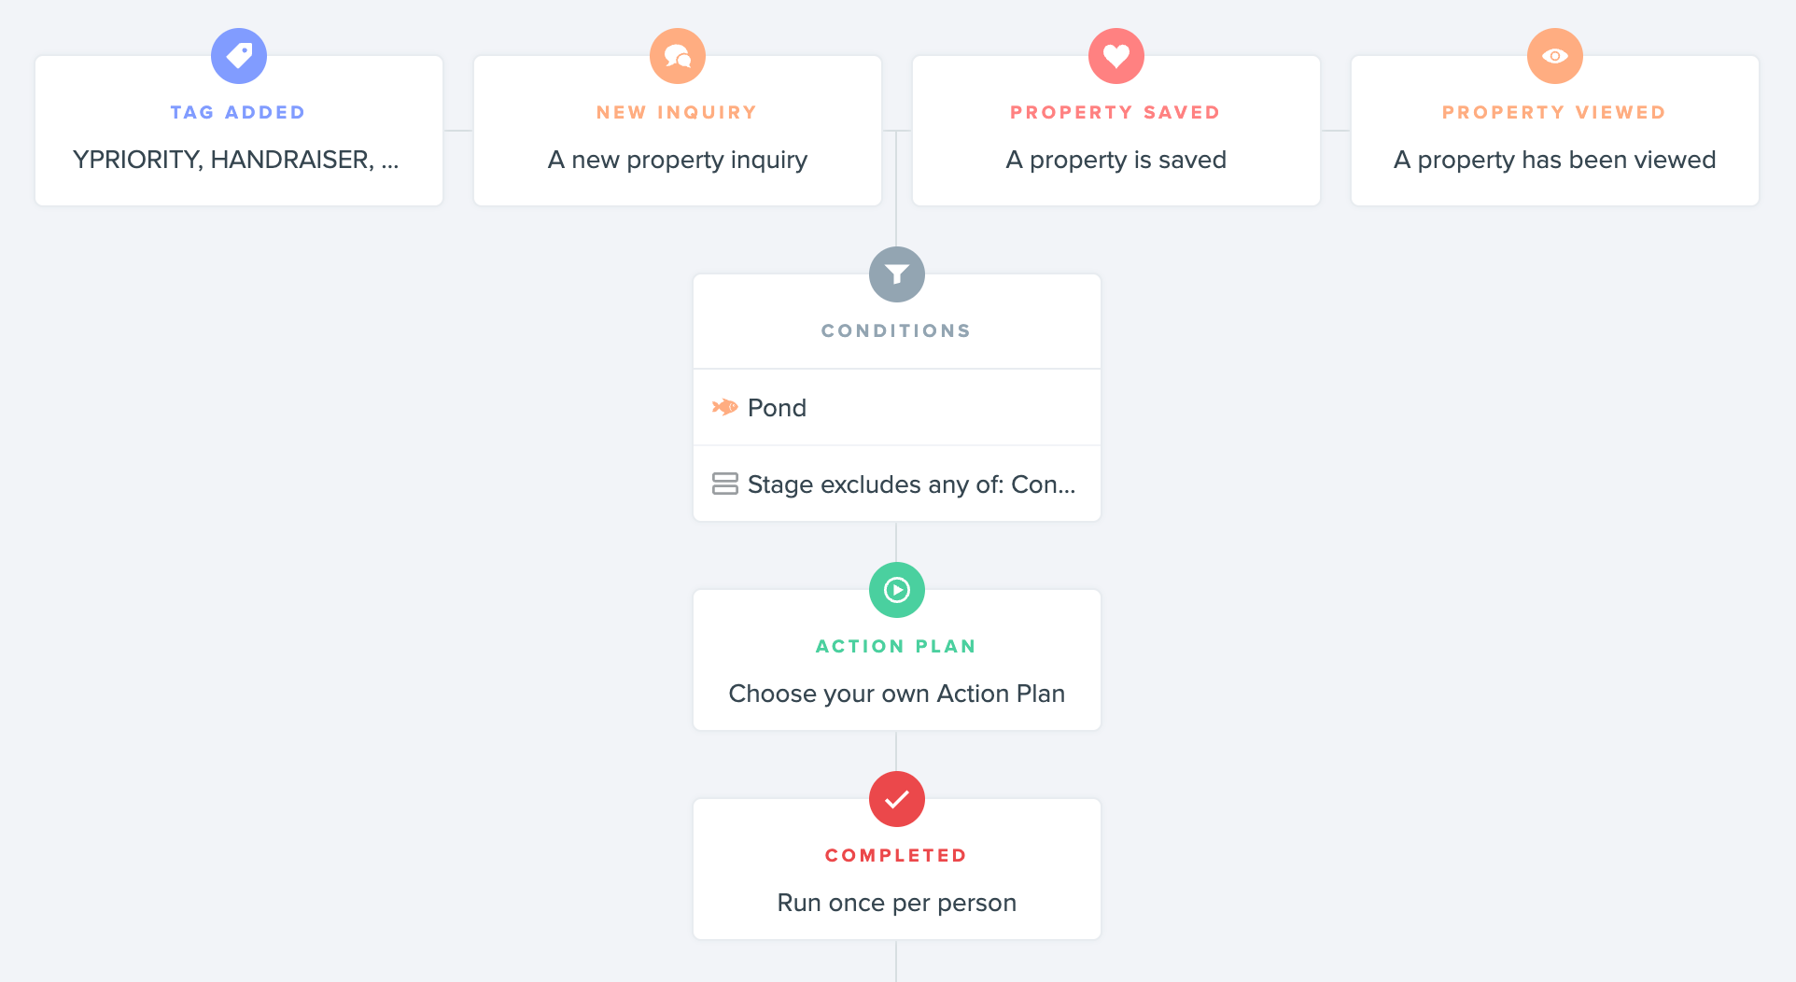Image resolution: width=1796 pixels, height=982 pixels.
Task: Click the Conditions funnel filter icon
Action: coord(897,274)
